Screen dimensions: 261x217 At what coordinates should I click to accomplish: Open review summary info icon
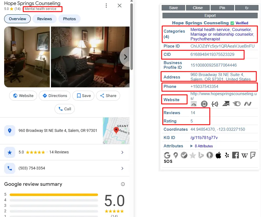click(123, 184)
